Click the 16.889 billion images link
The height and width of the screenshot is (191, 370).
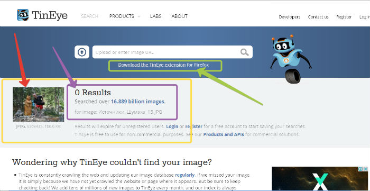tap(137, 102)
